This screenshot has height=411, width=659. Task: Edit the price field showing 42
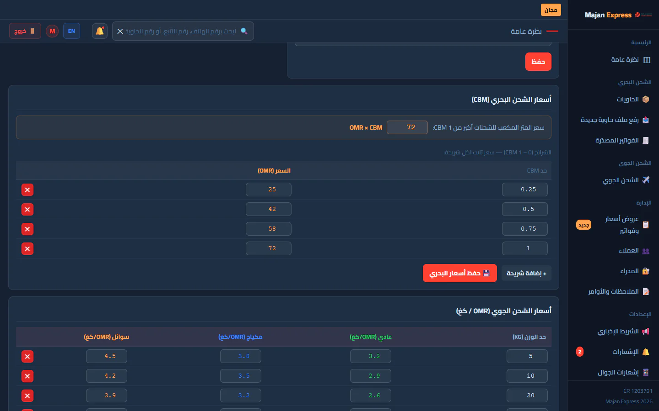coord(269,209)
